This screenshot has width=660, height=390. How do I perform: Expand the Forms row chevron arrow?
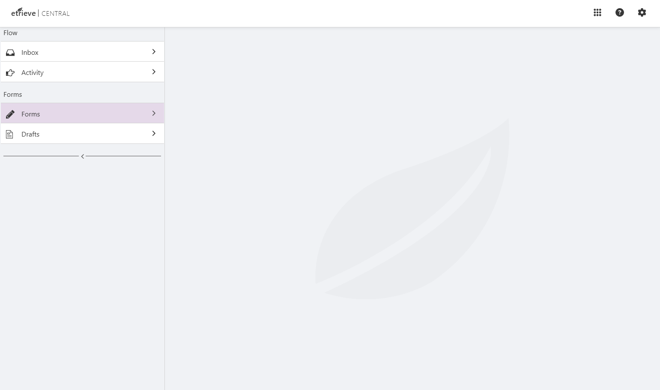154,113
